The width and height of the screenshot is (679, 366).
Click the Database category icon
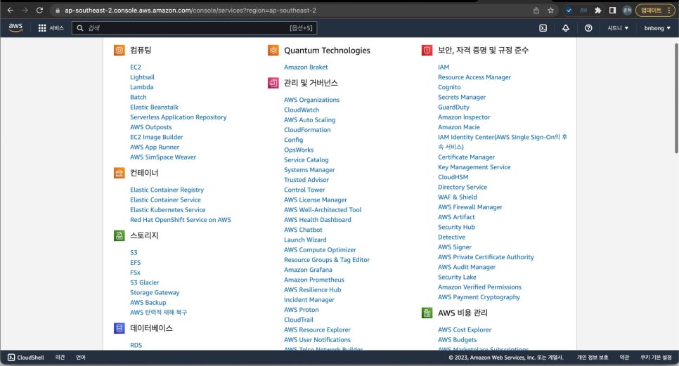coord(119,328)
